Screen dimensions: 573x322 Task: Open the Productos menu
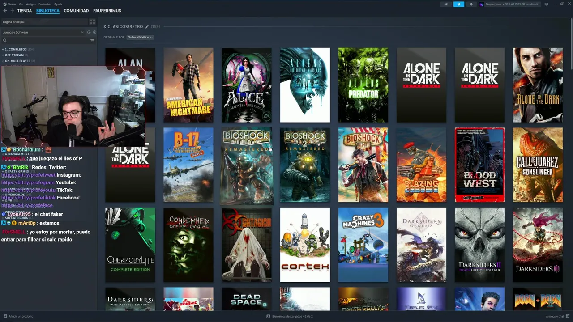point(45,4)
